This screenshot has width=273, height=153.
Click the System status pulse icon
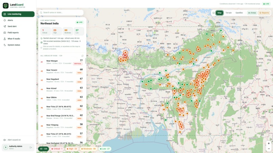tap(5, 45)
